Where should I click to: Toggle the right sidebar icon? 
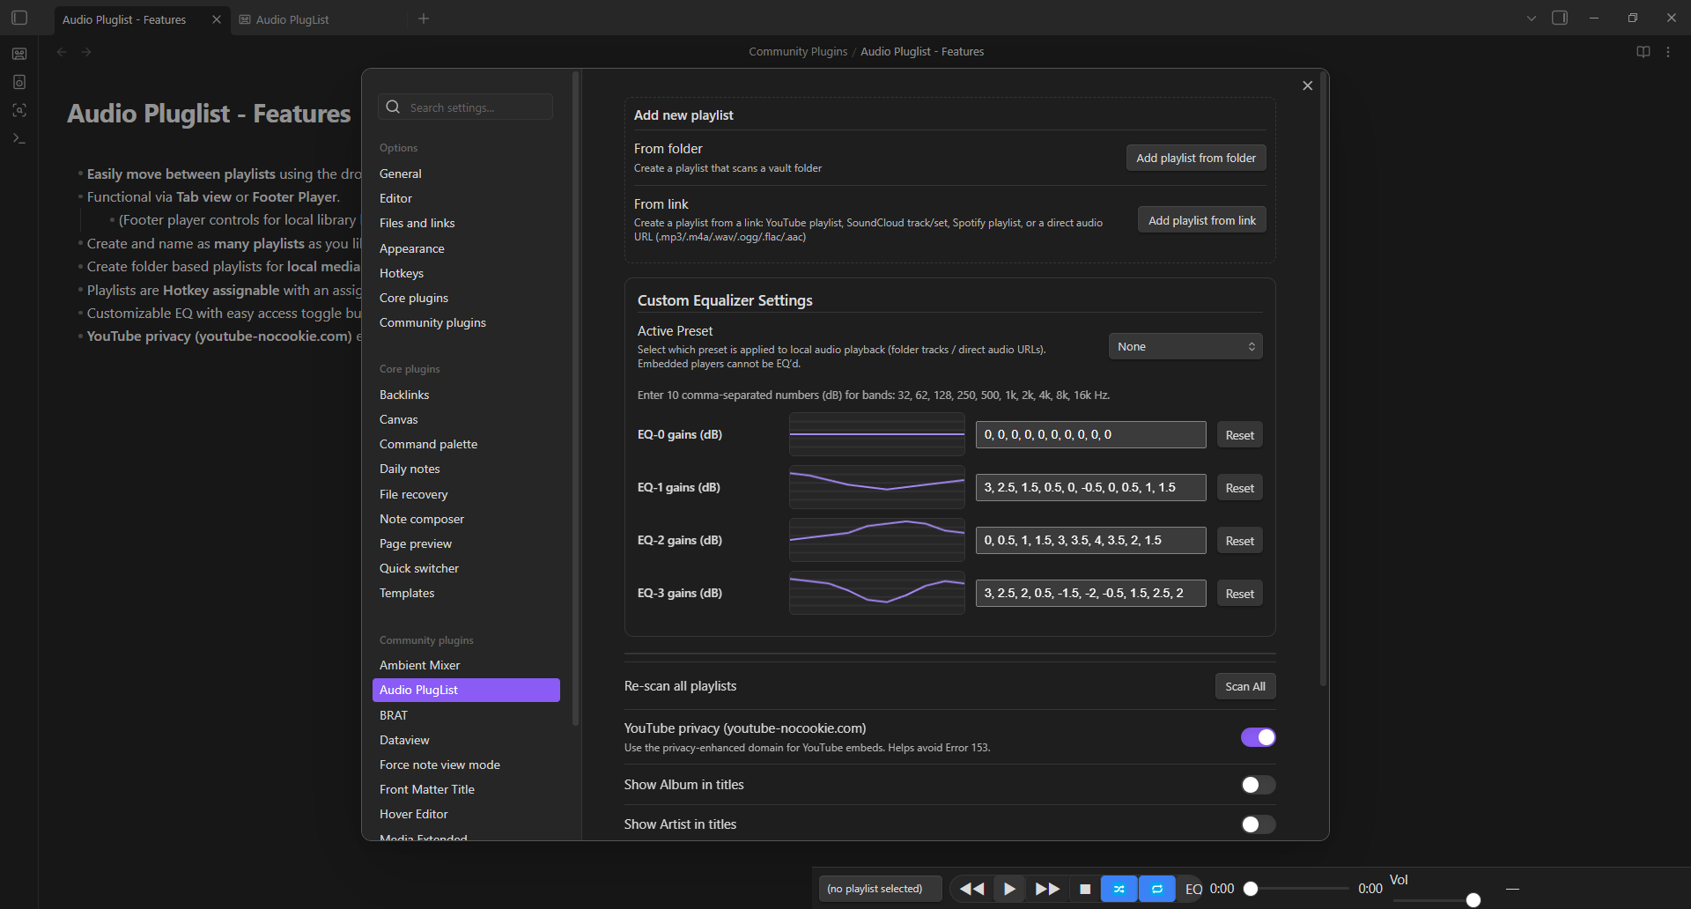(x=1560, y=18)
